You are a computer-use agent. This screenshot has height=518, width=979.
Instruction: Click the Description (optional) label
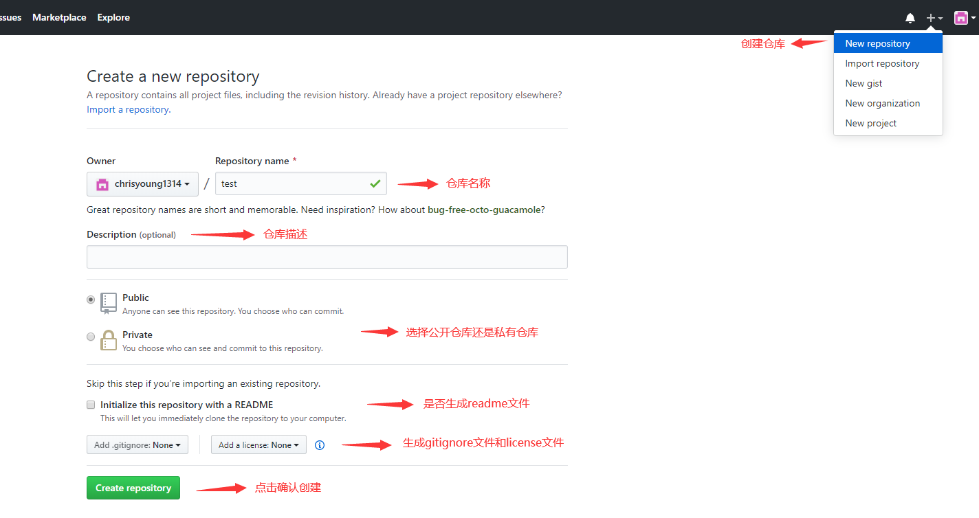point(131,234)
